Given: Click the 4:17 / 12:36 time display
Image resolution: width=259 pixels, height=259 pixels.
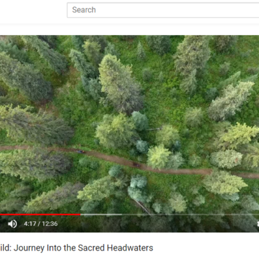Looking at the screenshot, I should [41, 224].
